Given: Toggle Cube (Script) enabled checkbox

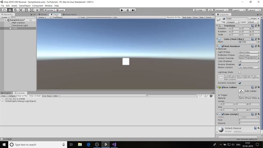Looking at the screenshot, I should click(223, 114).
